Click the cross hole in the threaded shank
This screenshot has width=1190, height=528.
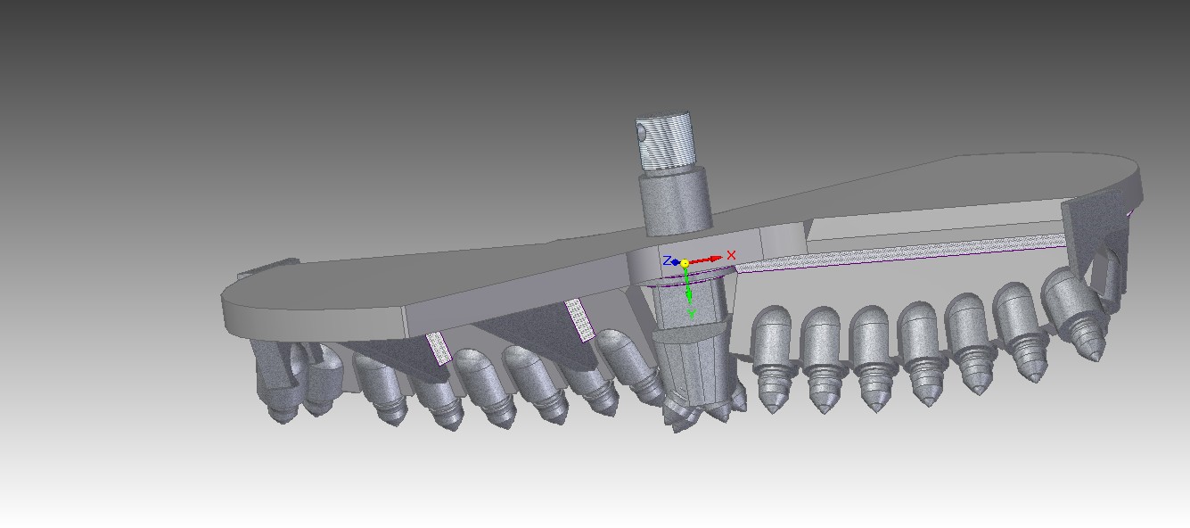tap(641, 133)
